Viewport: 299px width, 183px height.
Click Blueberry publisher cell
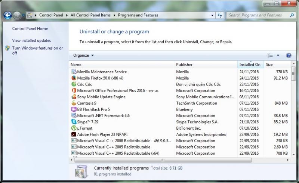[184, 109]
